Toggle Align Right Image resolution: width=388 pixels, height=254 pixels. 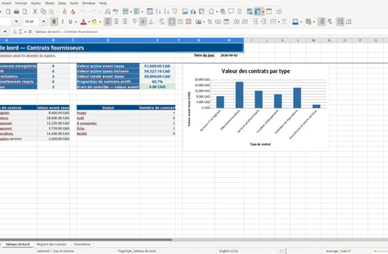click(124, 22)
